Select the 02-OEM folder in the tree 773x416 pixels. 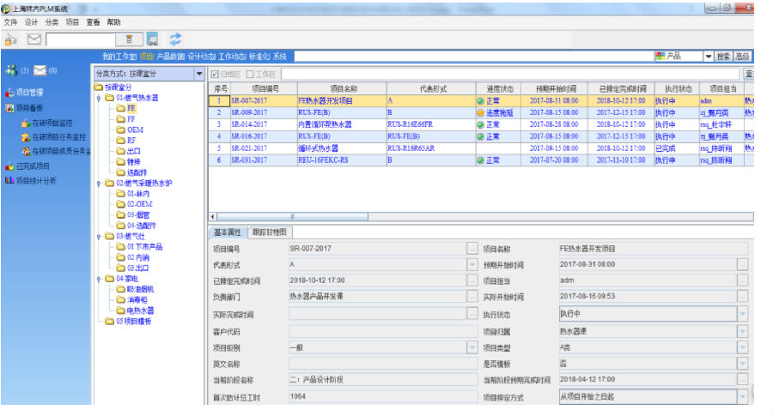tap(139, 204)
